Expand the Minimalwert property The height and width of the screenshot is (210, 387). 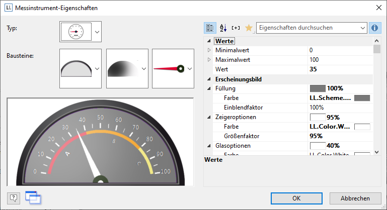209,50
